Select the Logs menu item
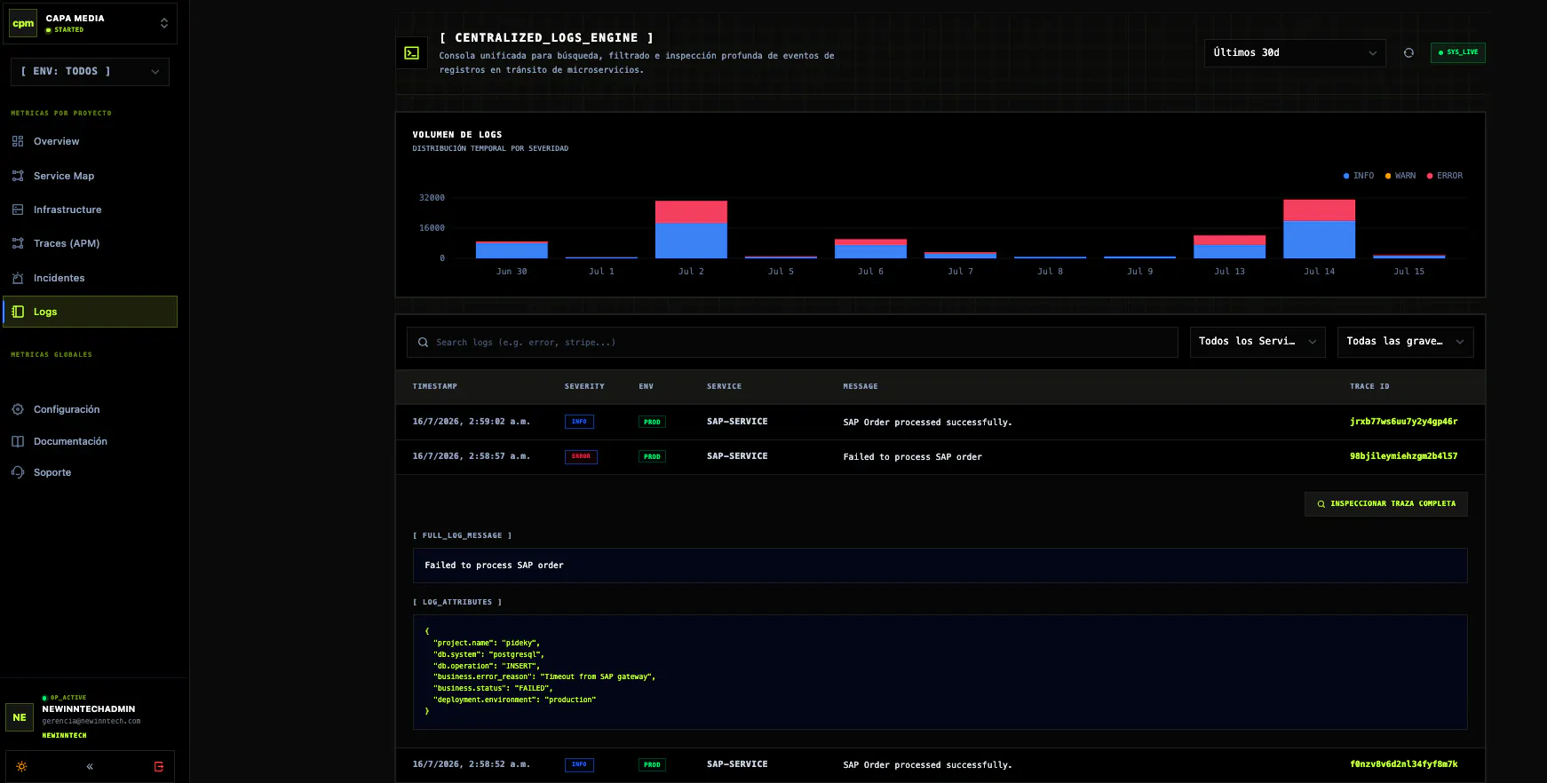This screenshot has height=783, width=1547. point(91,312)
